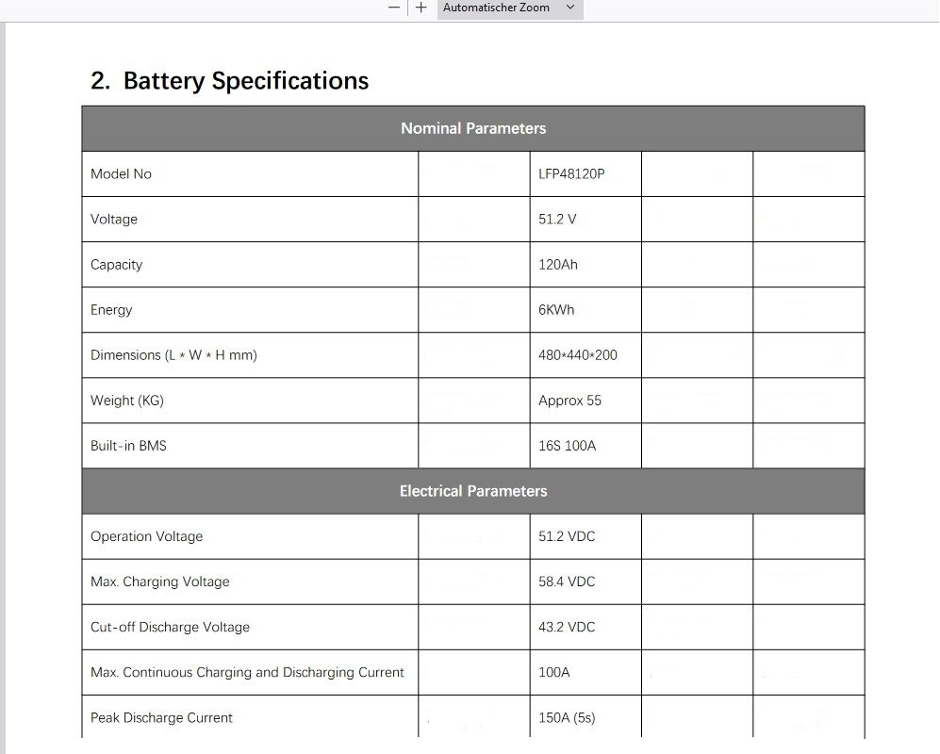Screen dimensions: 940x754
Task: Click the 'Cut-off Discharge Voltage' label
Action: [x=170, y=627]
